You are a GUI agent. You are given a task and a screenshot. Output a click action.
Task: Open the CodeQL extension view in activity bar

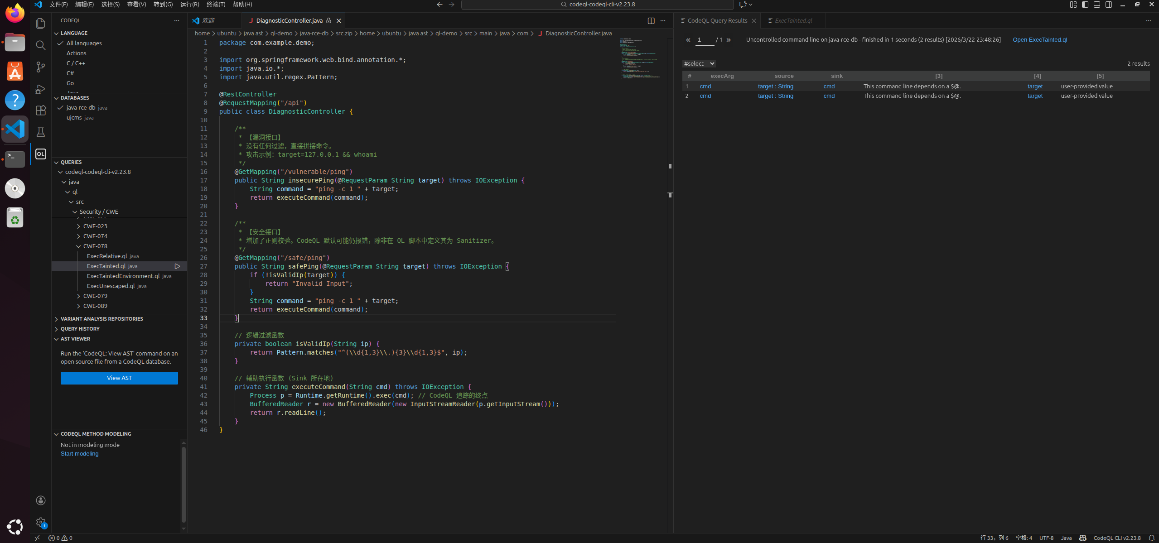pos(41,154)
